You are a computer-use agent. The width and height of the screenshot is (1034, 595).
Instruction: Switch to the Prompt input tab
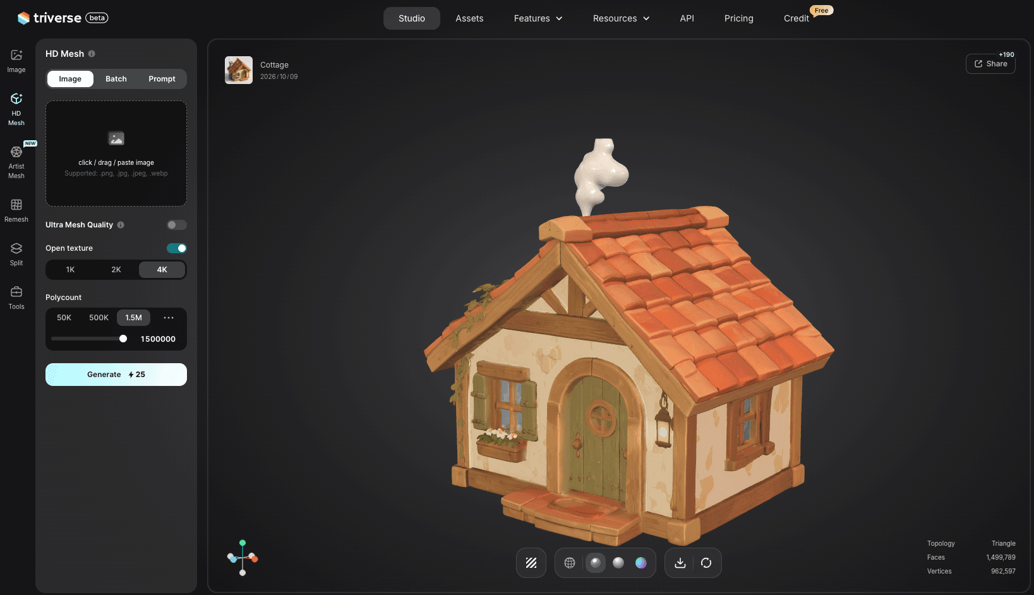pos(162,79)
